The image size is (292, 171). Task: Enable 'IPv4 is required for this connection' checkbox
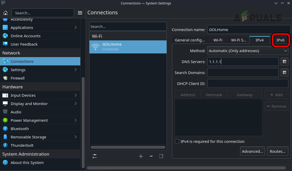coord(177,141)
